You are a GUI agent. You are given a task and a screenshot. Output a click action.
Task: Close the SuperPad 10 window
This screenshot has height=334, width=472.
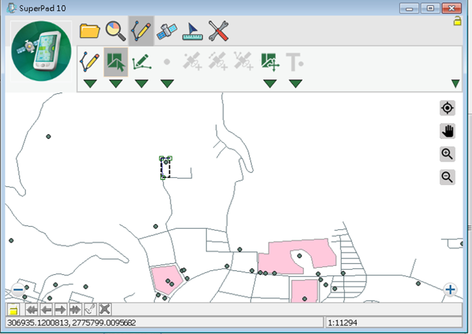coord(452,8)
